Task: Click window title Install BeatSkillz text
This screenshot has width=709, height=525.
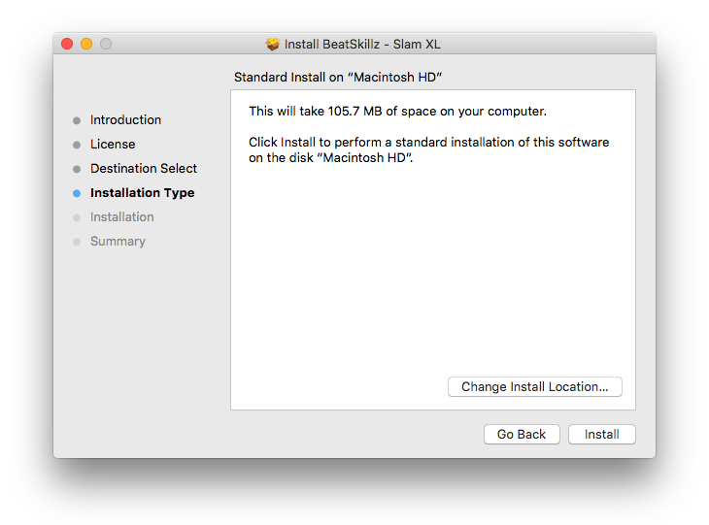Action: click(x=362, y=44)
